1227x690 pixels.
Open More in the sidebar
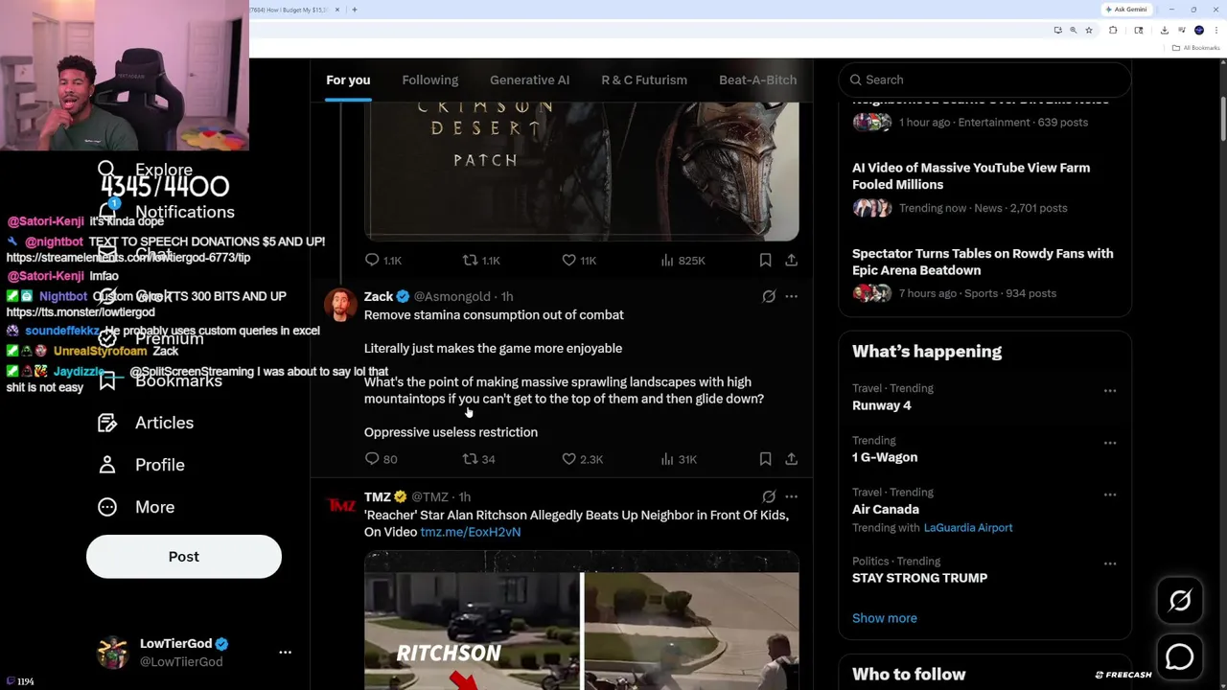135,507
